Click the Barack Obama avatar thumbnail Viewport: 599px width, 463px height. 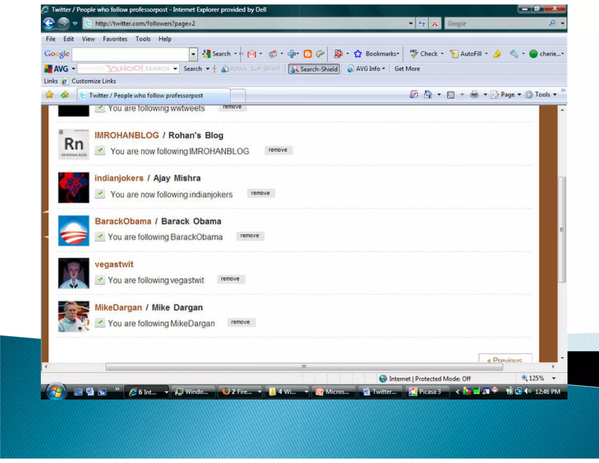coord(74,231)
